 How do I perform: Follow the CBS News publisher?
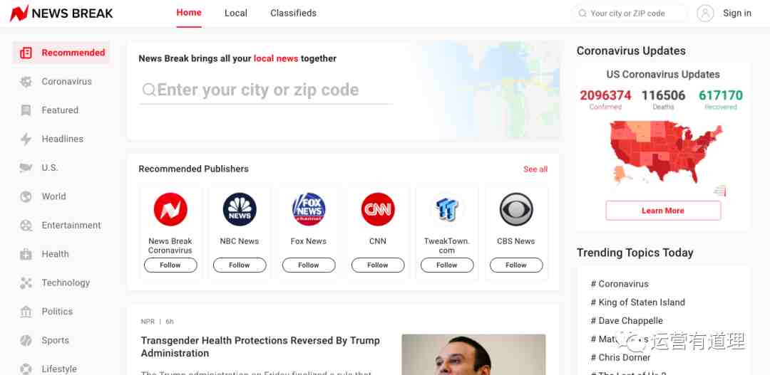click(516, 265)
